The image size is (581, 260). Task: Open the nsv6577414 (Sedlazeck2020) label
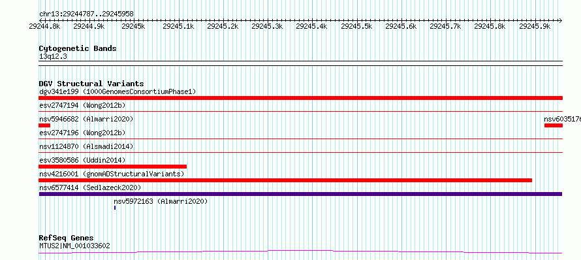tap(90, 187)
